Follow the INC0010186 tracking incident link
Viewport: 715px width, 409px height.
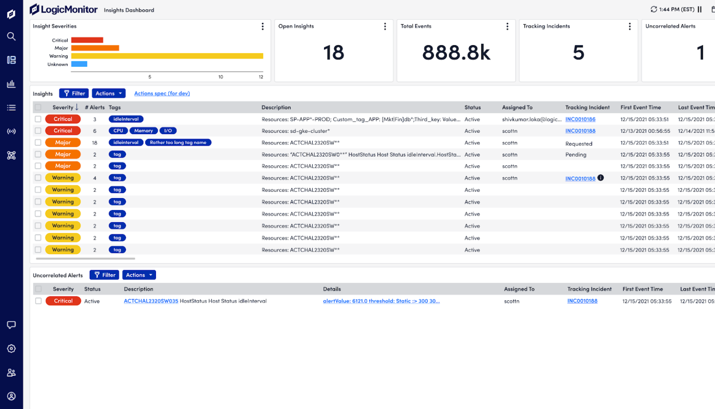(x=580, y=119)
